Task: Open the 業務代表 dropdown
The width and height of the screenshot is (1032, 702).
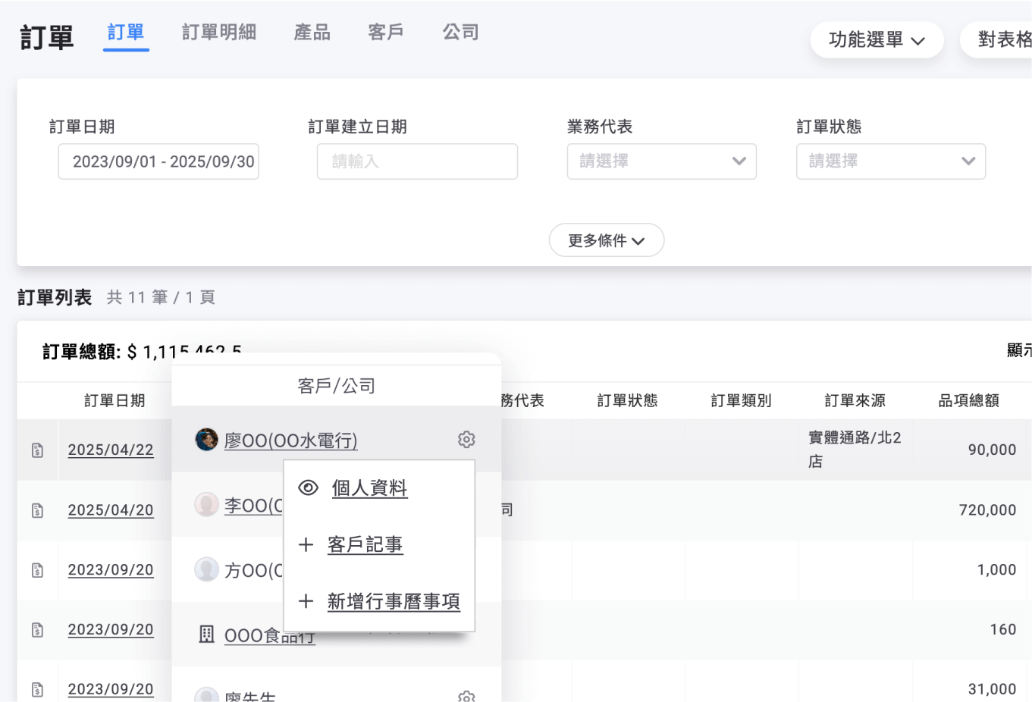Action: tap(661, 161)
